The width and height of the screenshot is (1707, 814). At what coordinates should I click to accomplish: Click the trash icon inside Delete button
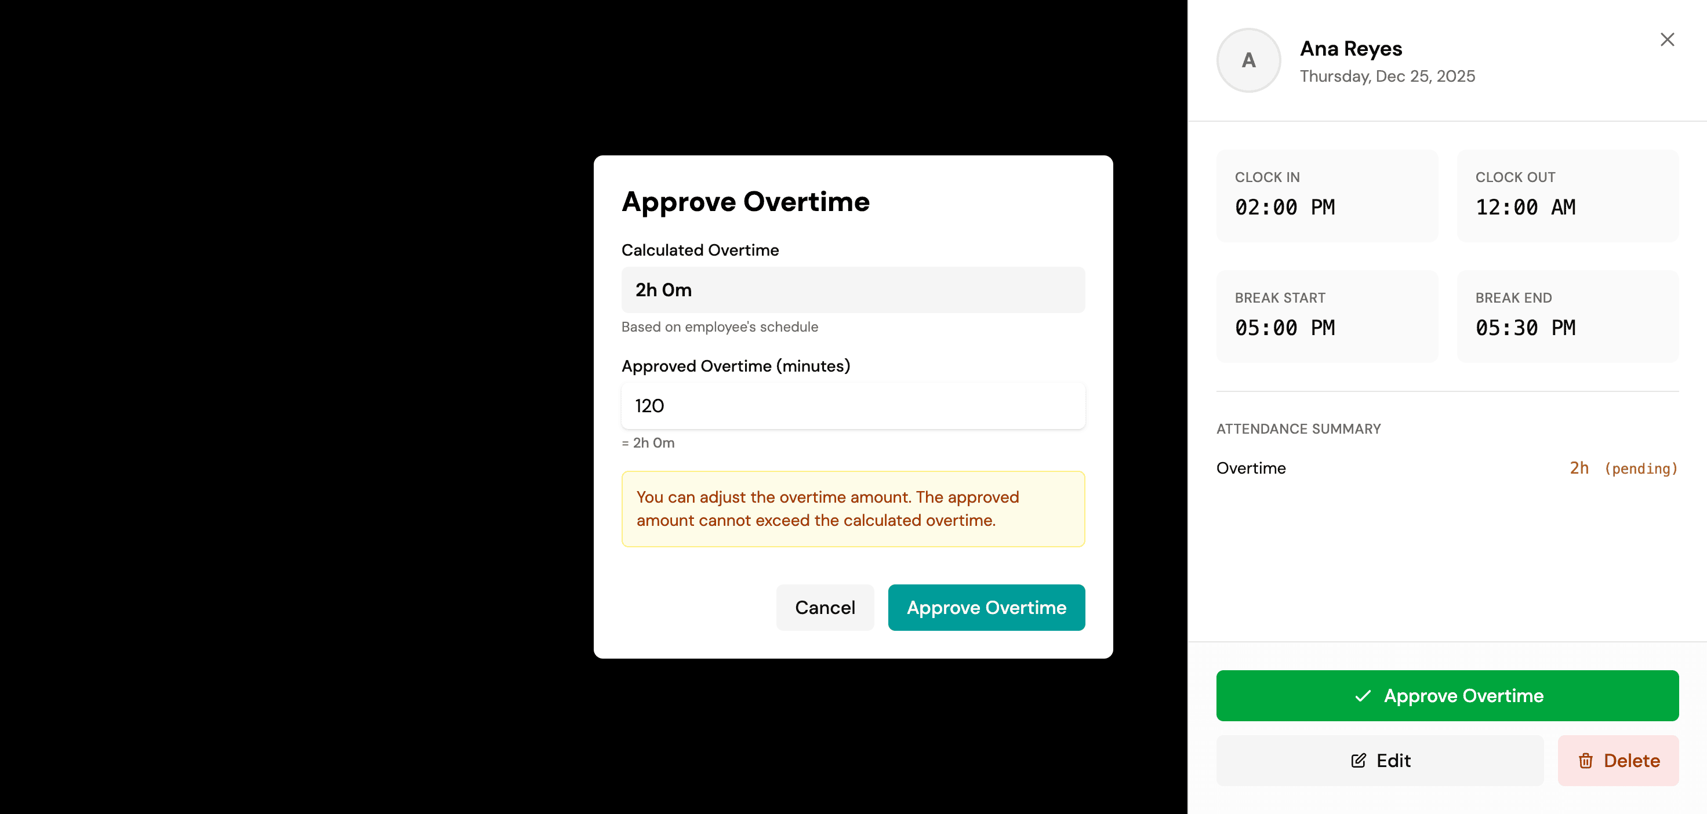(x=1586, y=760)
